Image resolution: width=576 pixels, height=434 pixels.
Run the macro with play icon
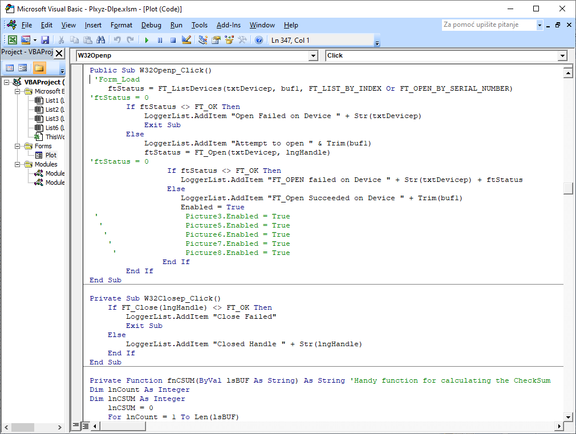147,40
